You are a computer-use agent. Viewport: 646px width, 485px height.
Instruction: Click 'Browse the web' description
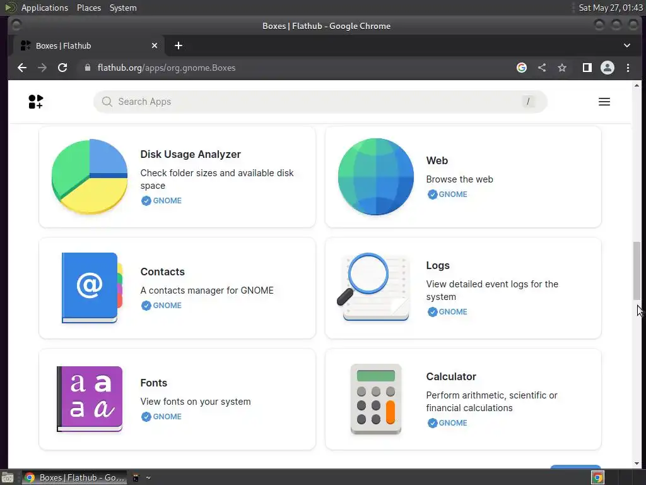(459, 179)
